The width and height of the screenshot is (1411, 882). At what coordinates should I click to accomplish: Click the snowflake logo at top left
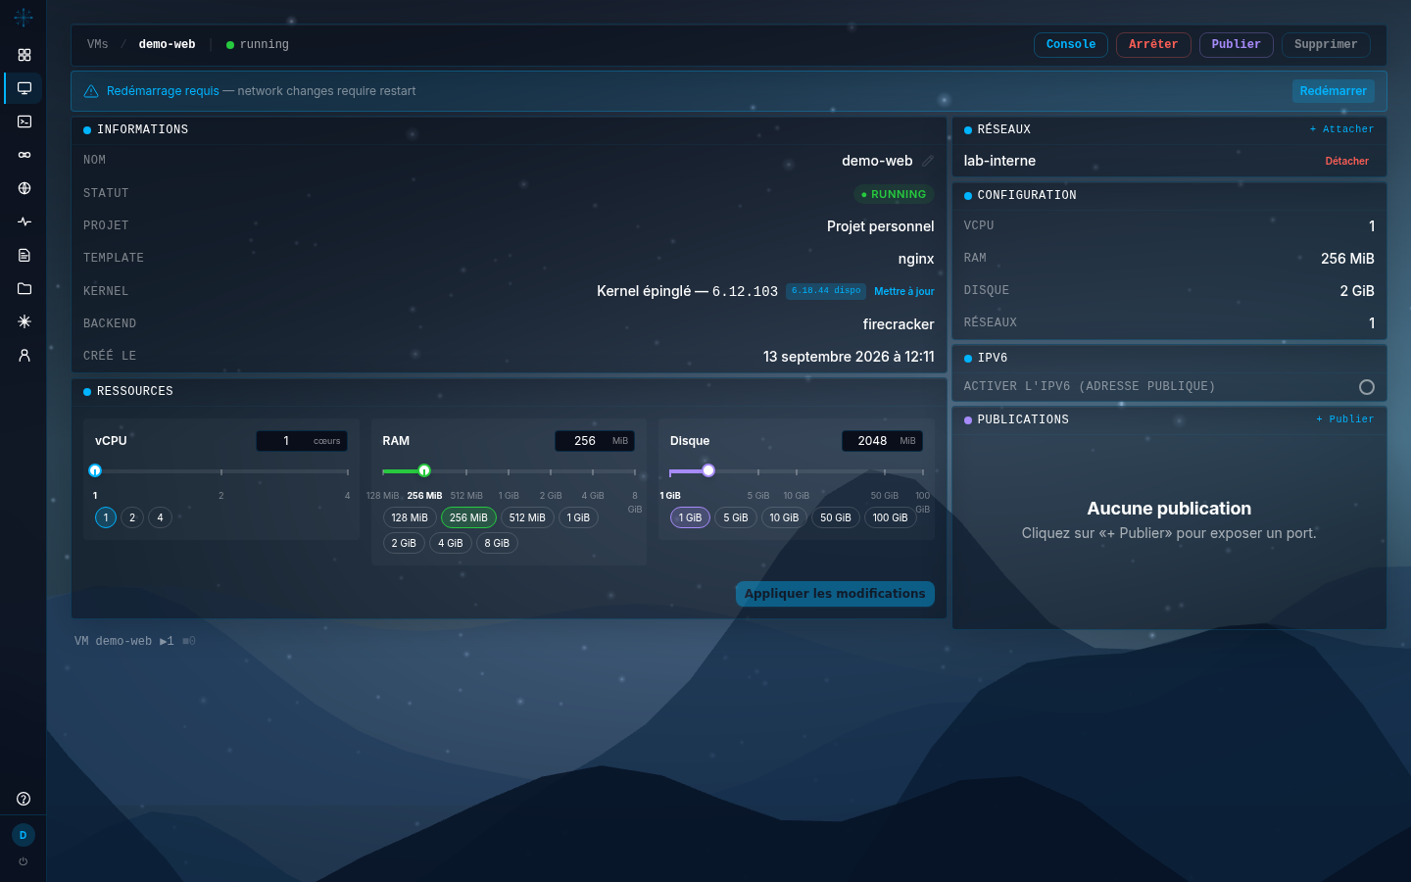click(24, 17)
